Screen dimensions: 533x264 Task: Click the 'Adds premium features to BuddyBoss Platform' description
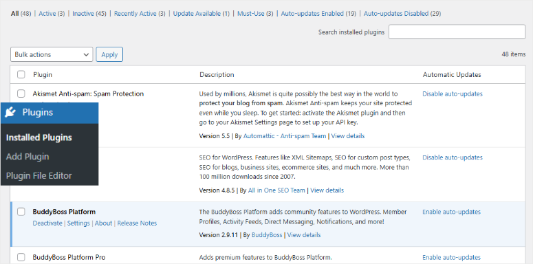(x=265, y=257)
